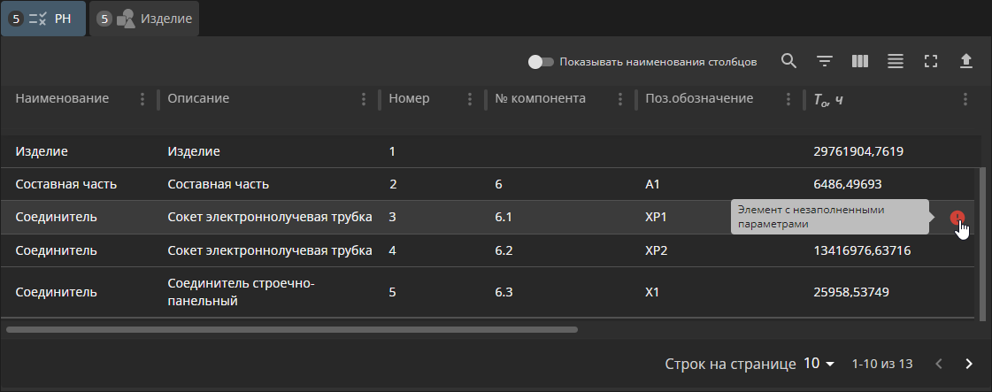Select the value 29761904,7619

[857, 151]
